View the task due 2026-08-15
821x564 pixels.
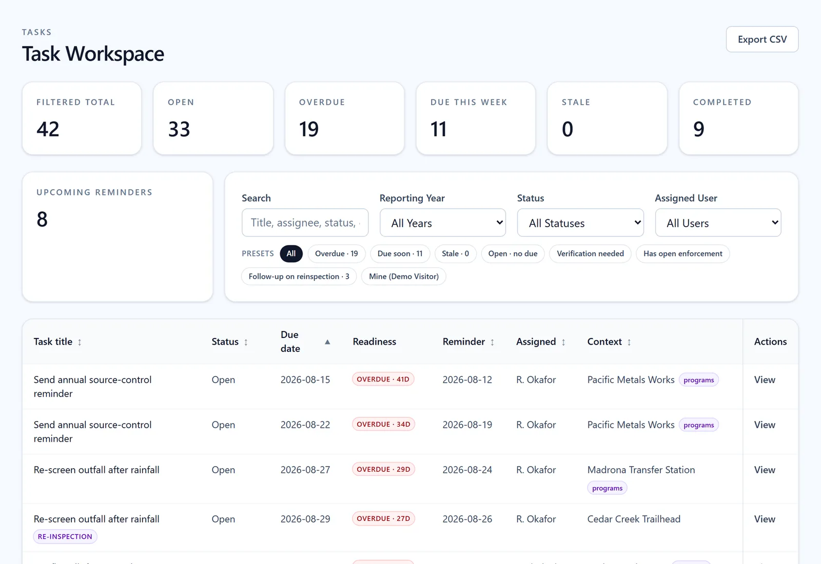(x=765, y=380)
